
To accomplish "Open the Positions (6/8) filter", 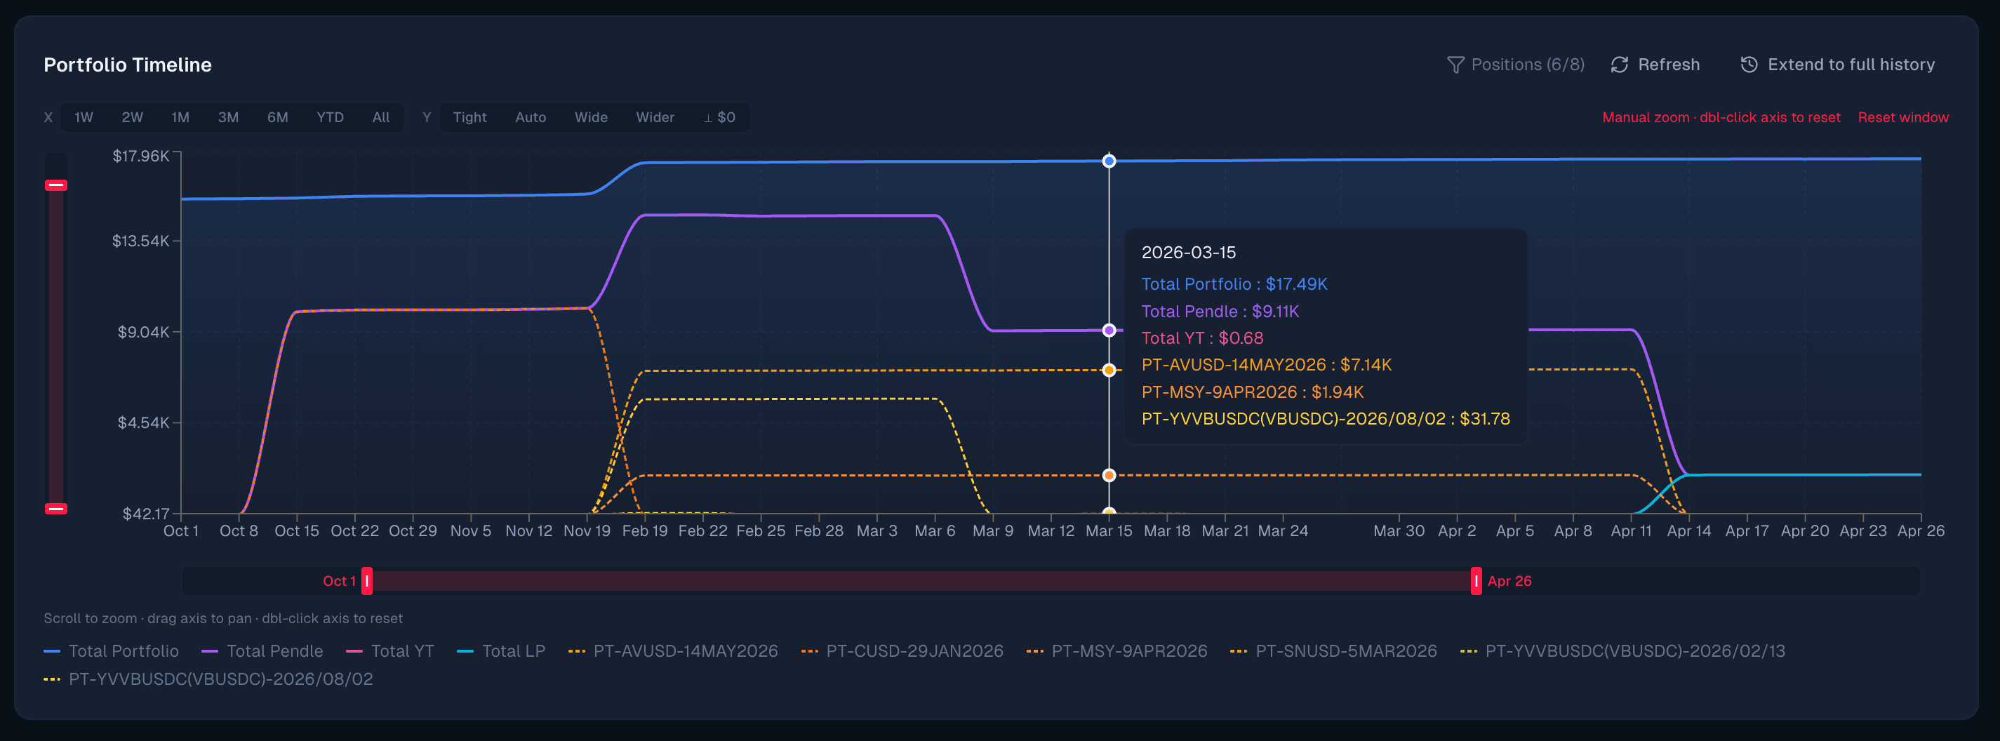I will click(x=1516, y=65).
